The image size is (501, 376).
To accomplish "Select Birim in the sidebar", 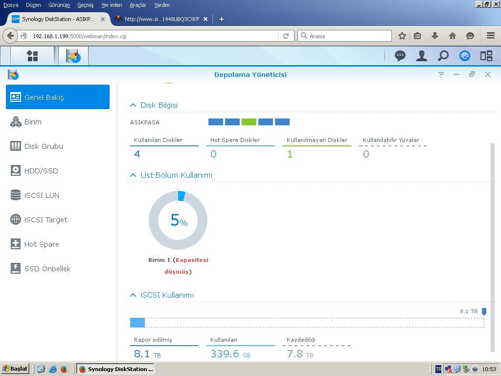I will coord(33,122).
